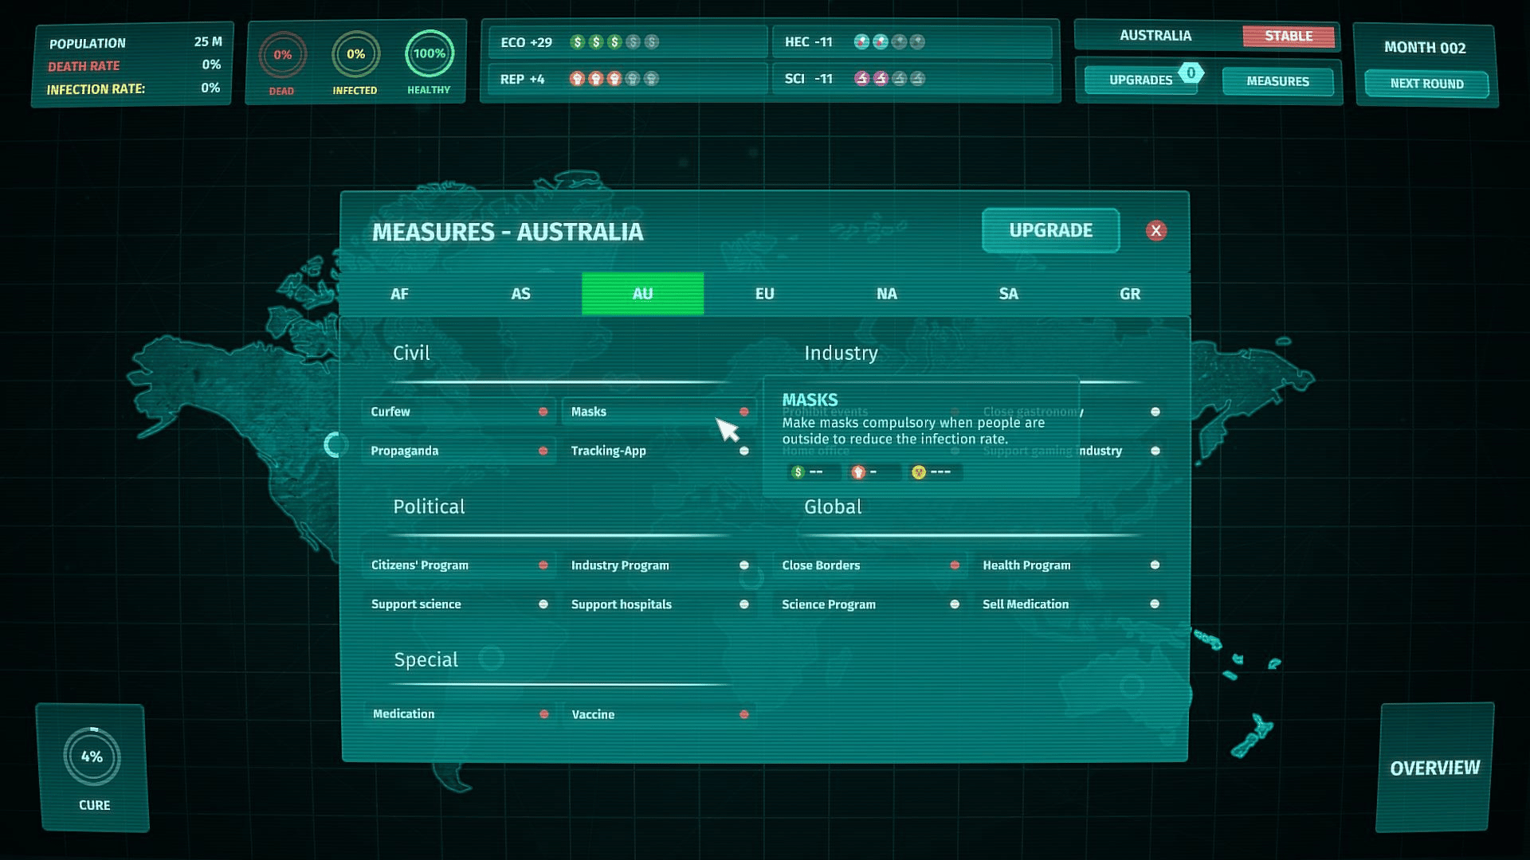Screen dimensions: 1530x860
Task: Toggle the Close Borders measure
Action: click(x=955, y=565)
